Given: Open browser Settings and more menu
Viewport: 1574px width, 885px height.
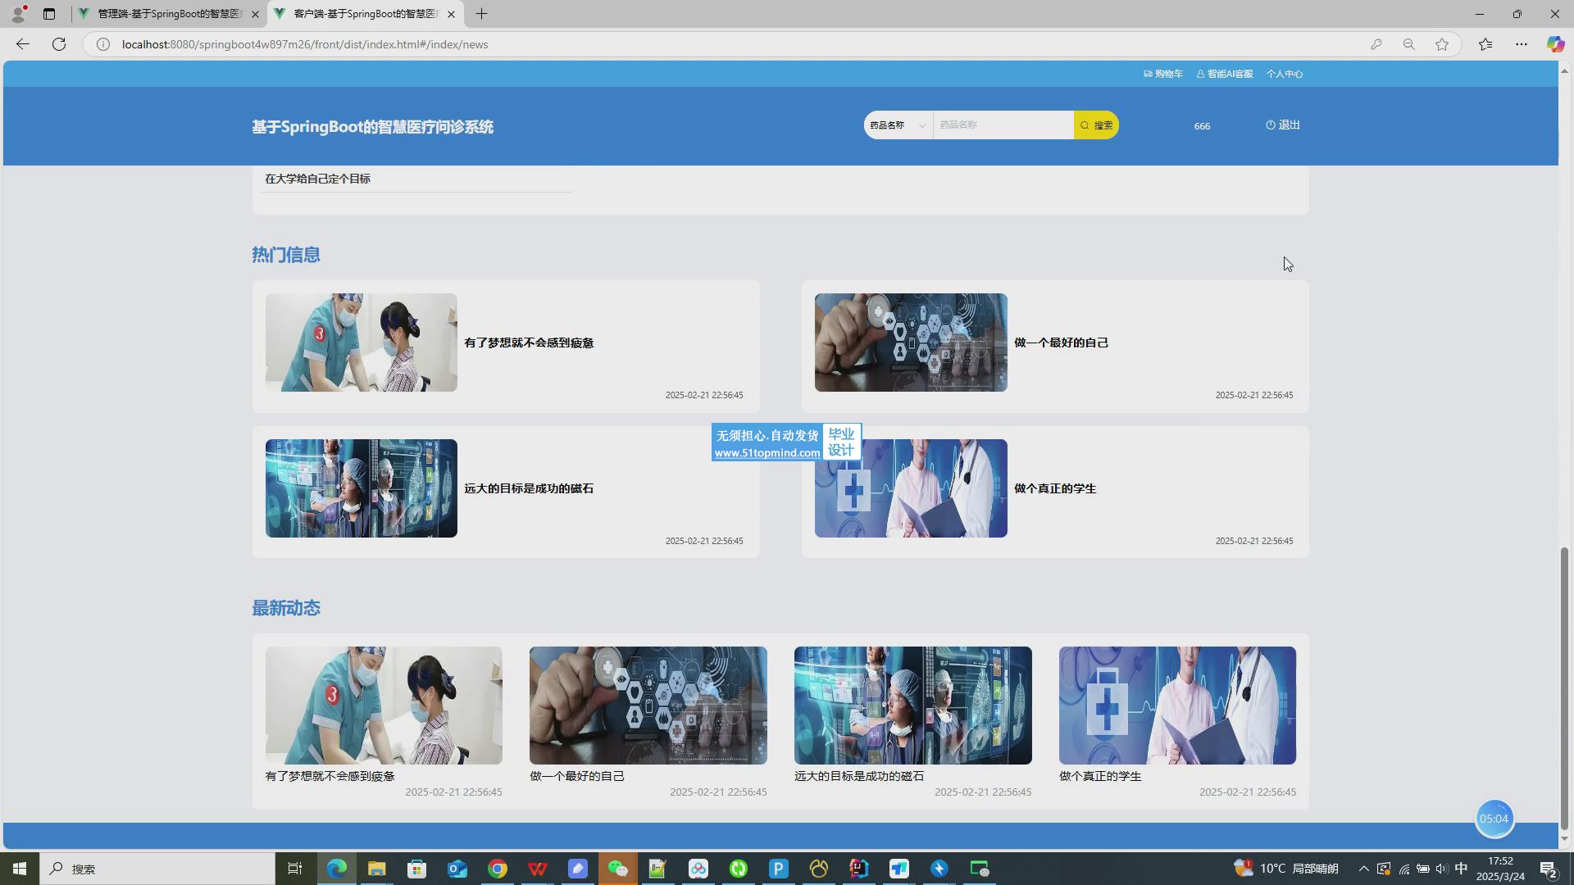Looking at the screenshot, I should point(1522,44).
